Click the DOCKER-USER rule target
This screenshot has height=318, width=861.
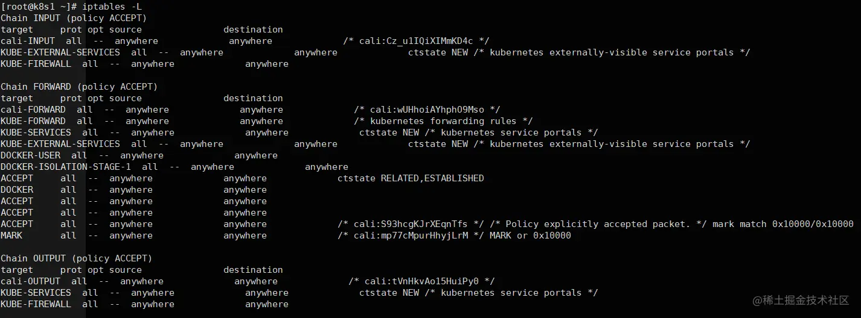pyautogui.click(x=30, y=155)
